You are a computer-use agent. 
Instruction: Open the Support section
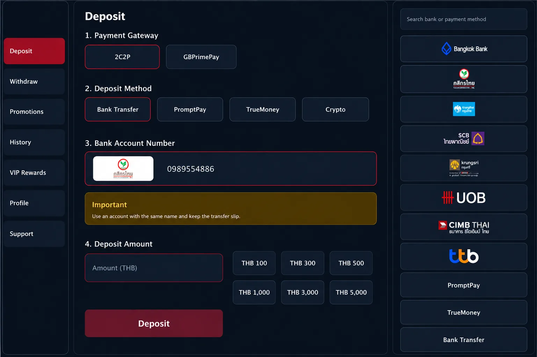pyautogui.click(x=34, y=234)
